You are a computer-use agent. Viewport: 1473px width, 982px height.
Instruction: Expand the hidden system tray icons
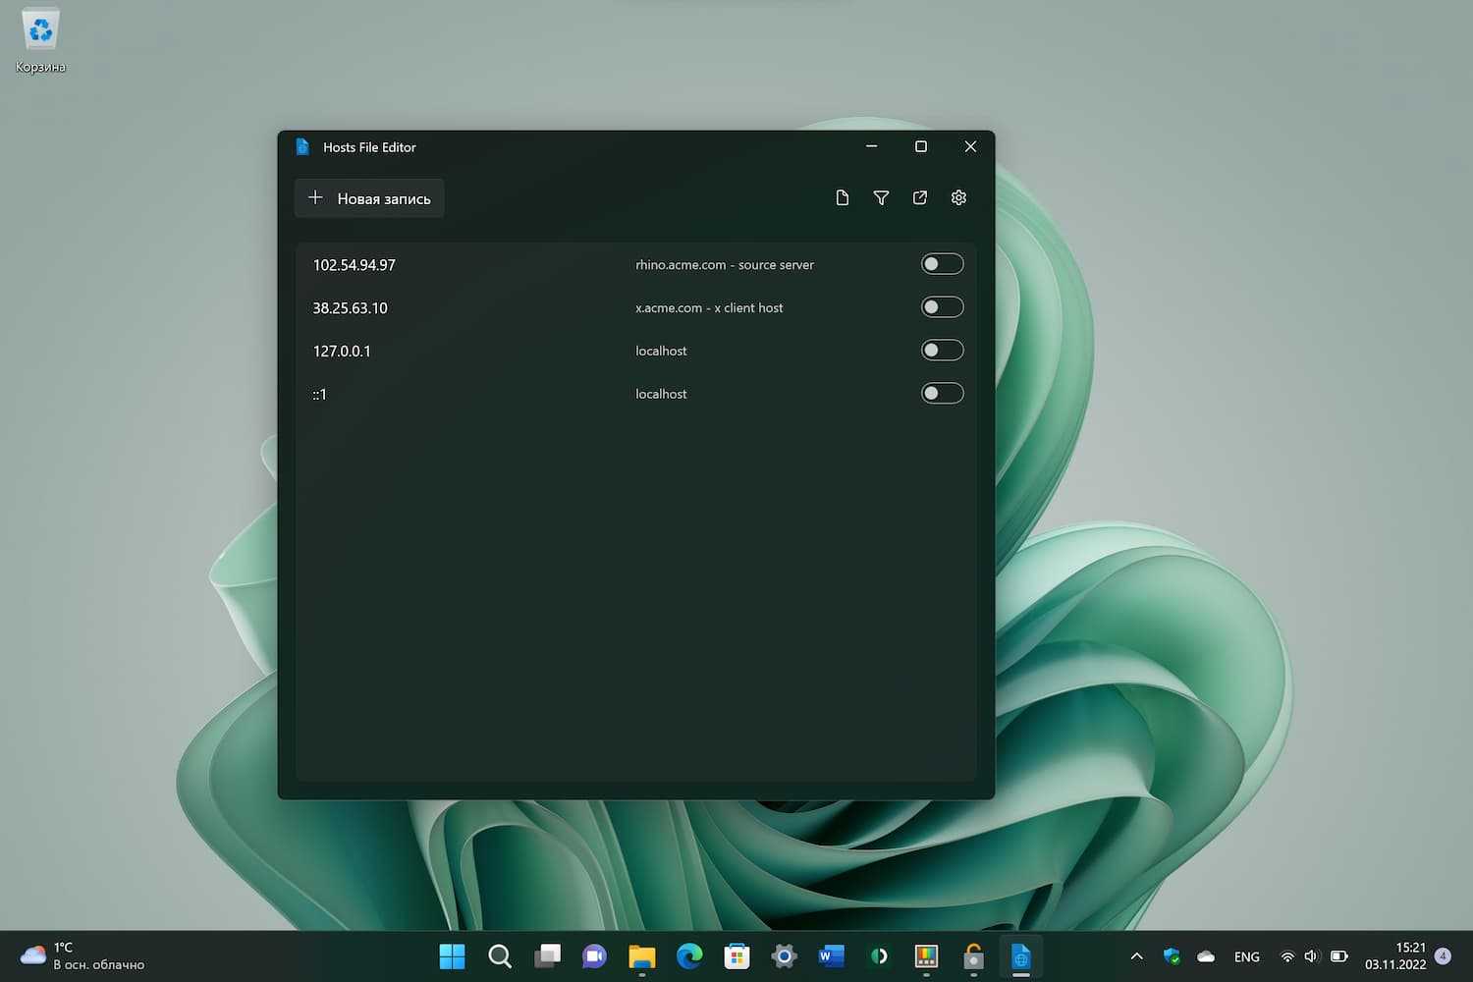[1136, 956]
